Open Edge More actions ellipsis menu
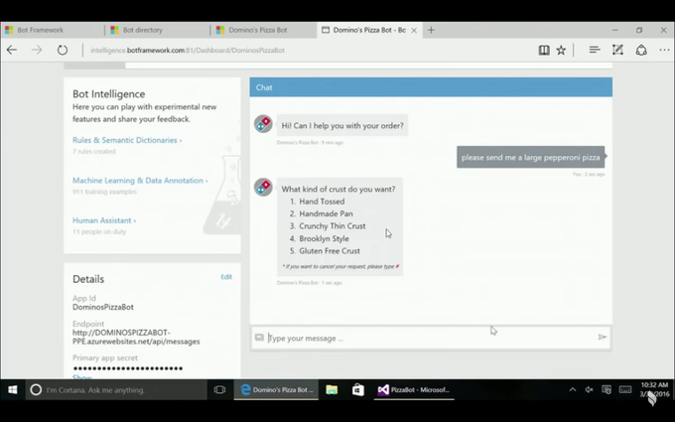Image resolution: width=675 pixels, height=422 pixels. [x=664, y=50]
